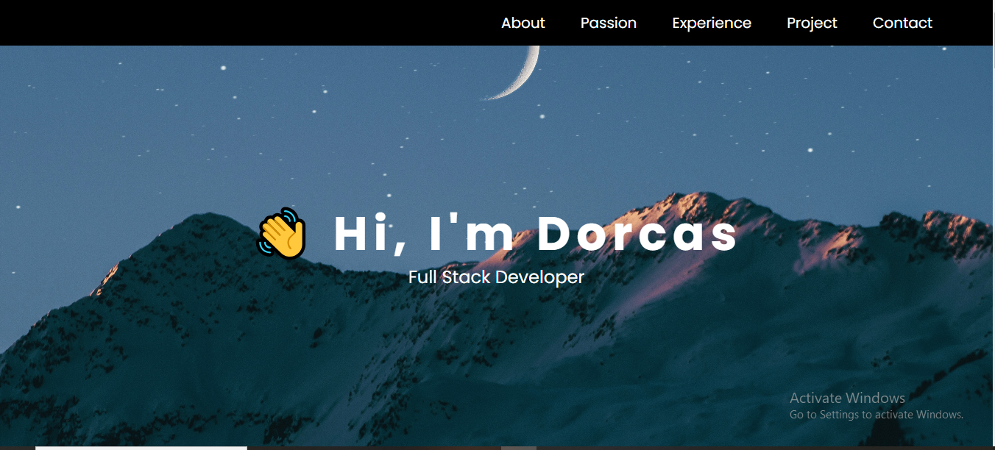Select the "Full Stack Developer" subtitle
Screen dimensions: 995x450
pos(496,277)
